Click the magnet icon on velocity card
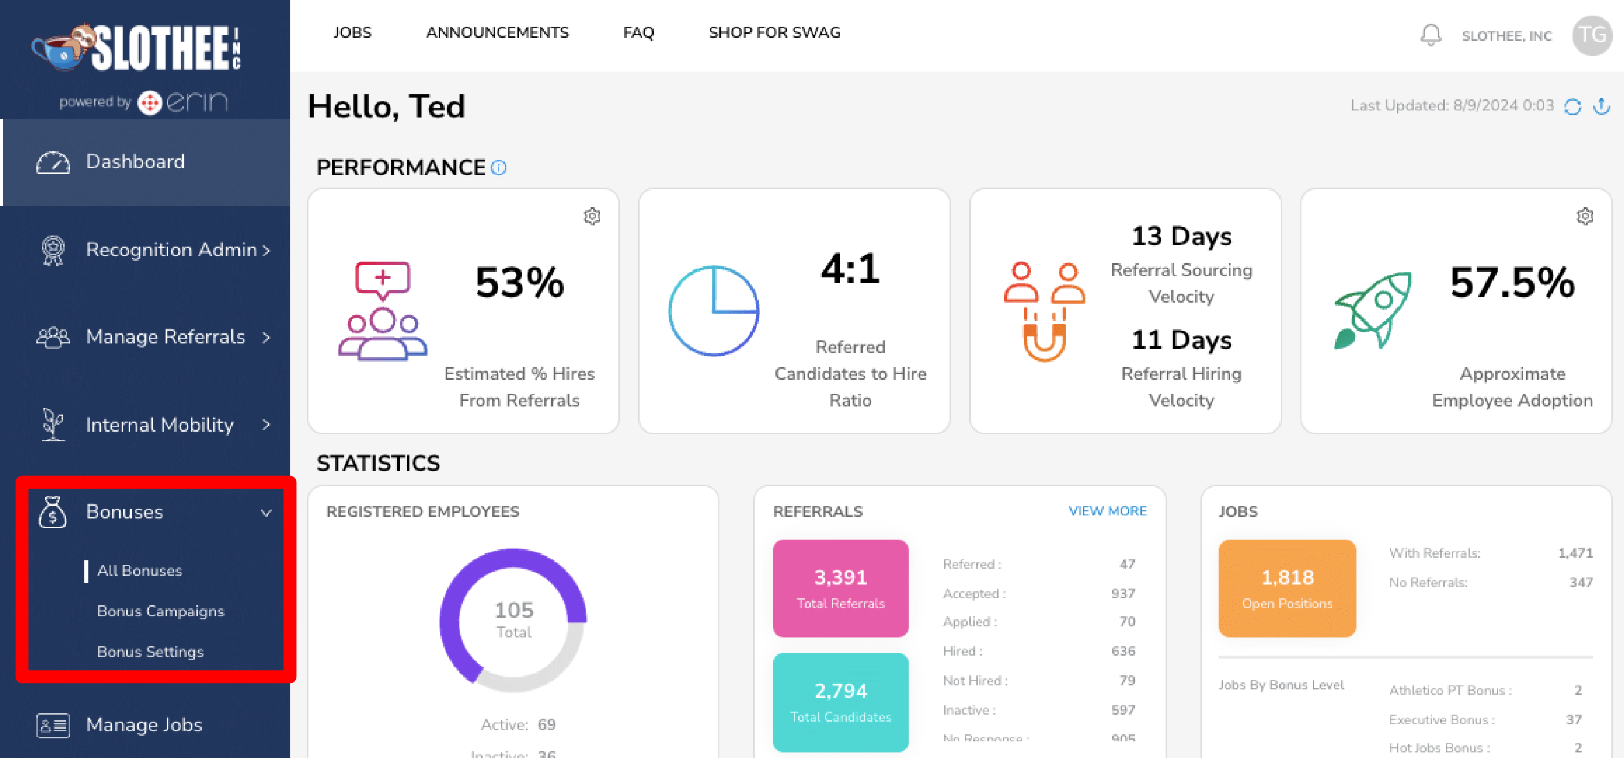 tap(1044, 312)
